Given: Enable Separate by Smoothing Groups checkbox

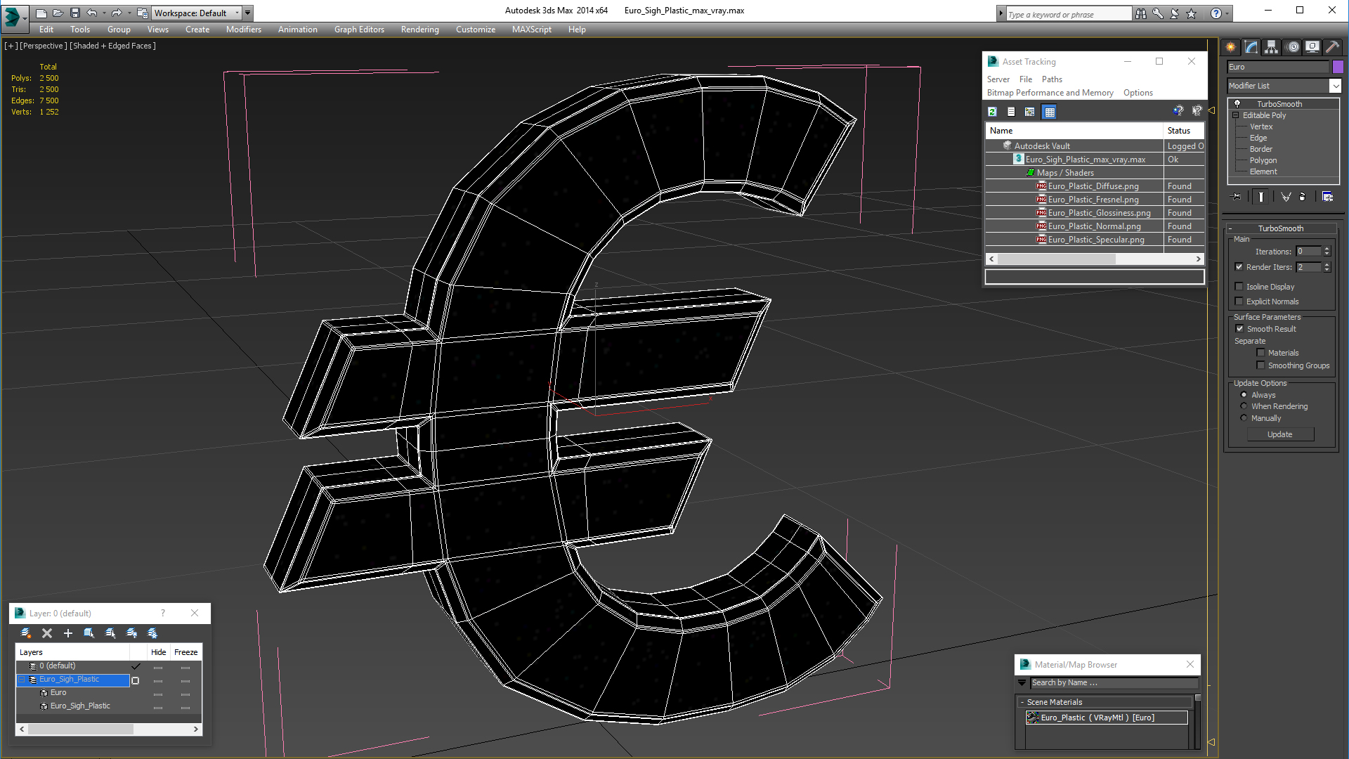Looking at the screenshot, I should 1260,365.
